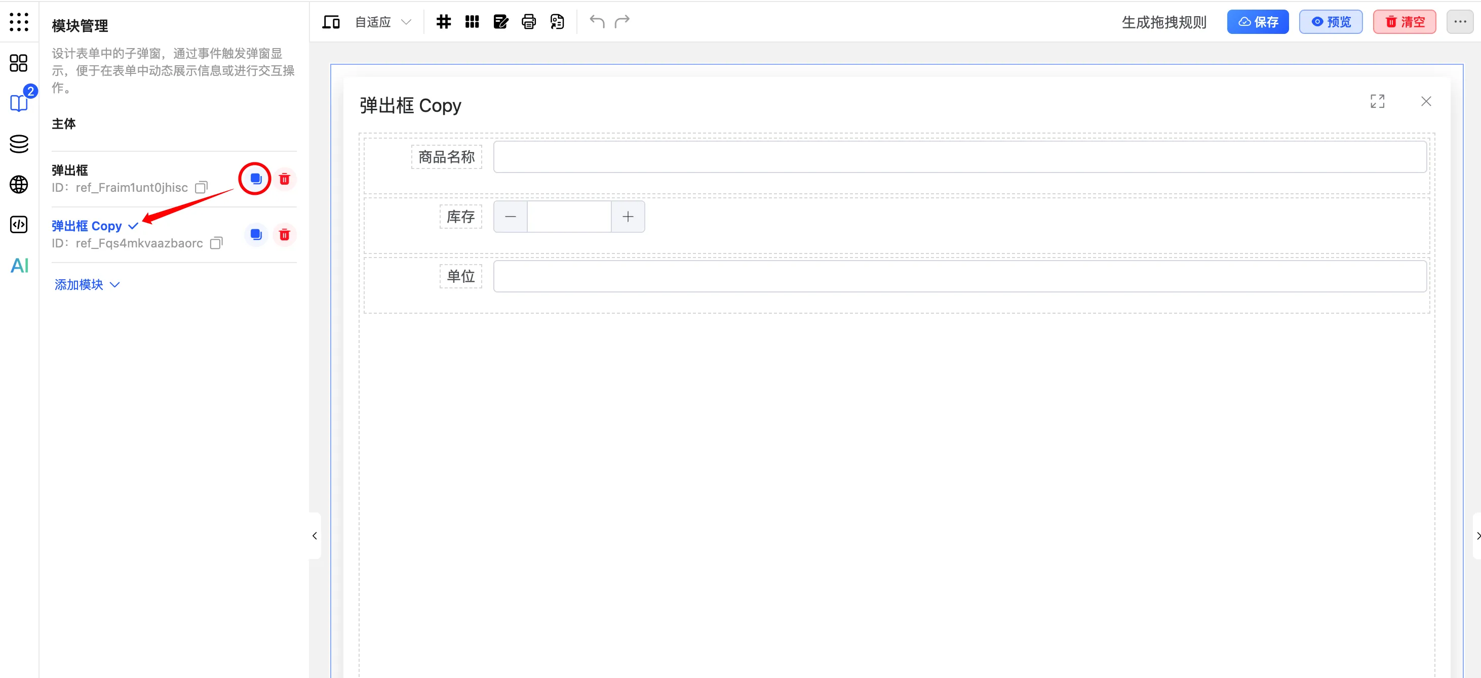
Task: Open the globe icon in sidebar
Action: click(x=19, y=184)
